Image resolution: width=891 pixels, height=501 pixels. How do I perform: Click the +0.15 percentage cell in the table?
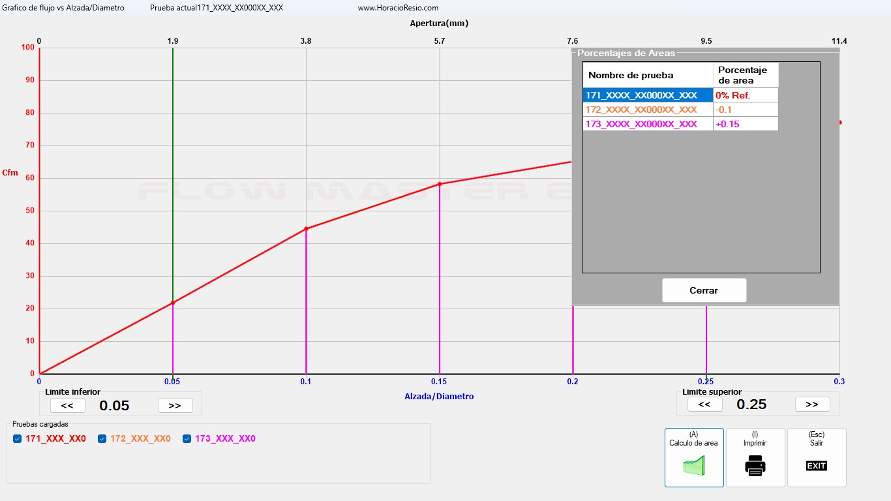click(746, 124)
